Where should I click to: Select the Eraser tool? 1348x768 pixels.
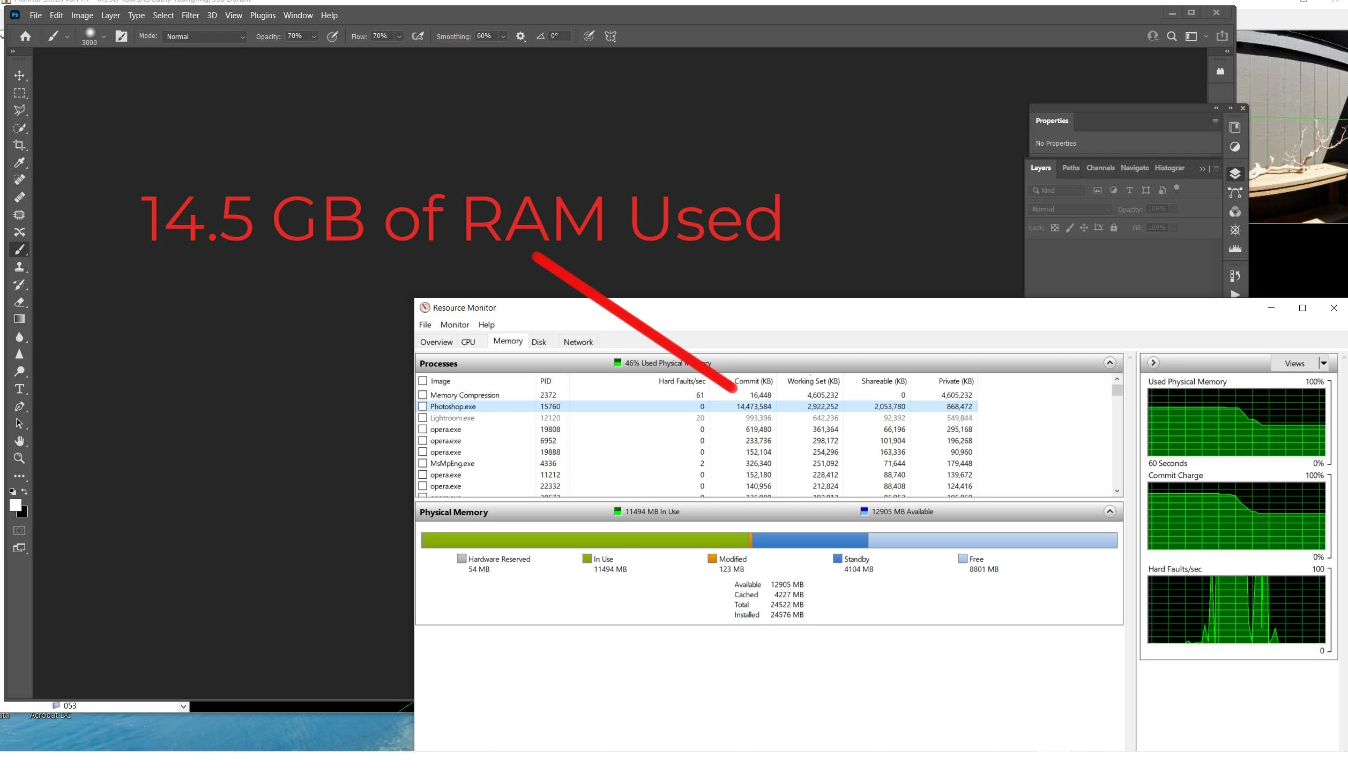click(19, 302)
